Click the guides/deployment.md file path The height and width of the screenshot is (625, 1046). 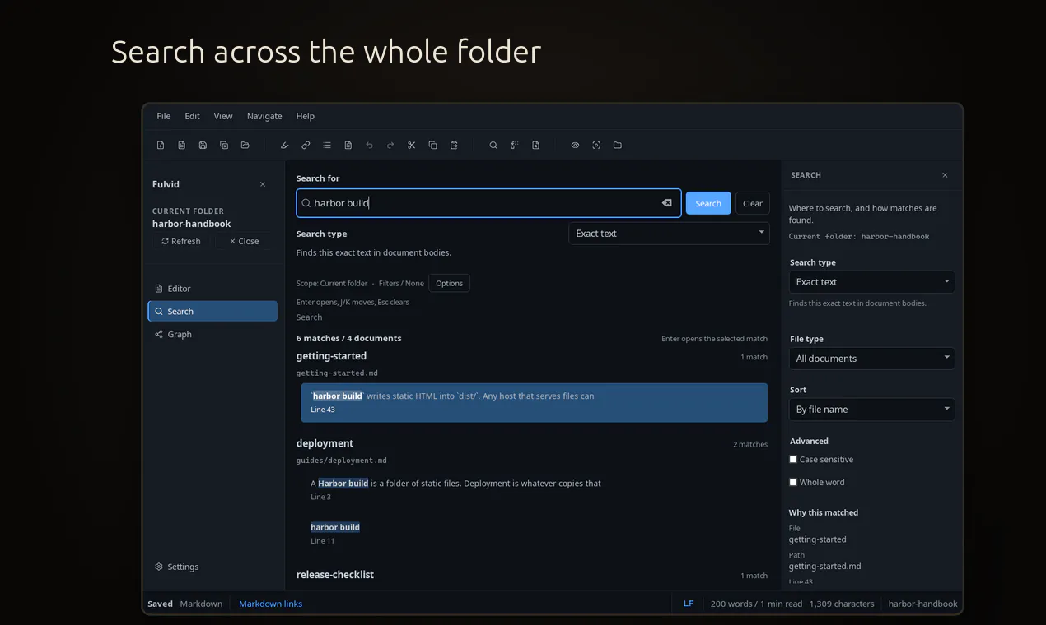pos(342,461)
